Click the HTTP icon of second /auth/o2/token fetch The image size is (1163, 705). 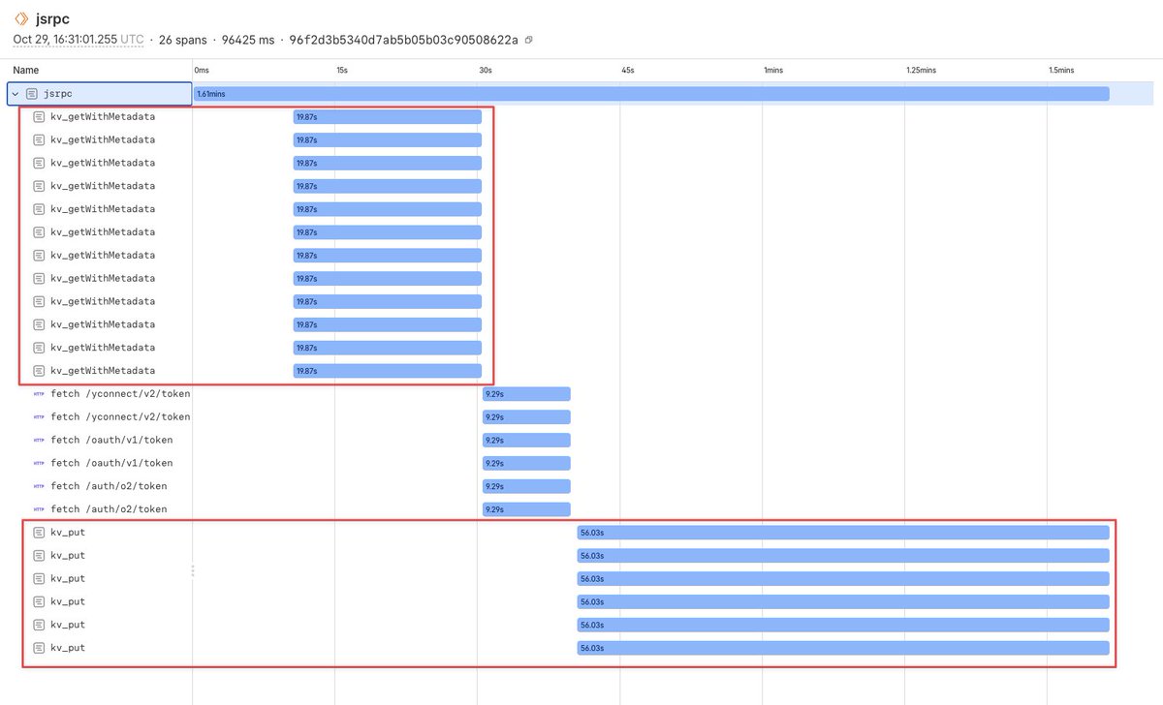pyautogui.click(x=39, y=509)
